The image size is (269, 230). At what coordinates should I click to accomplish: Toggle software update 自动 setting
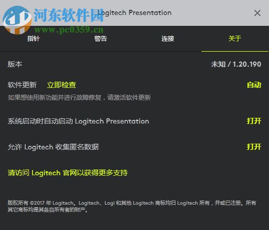coord(254,85)
